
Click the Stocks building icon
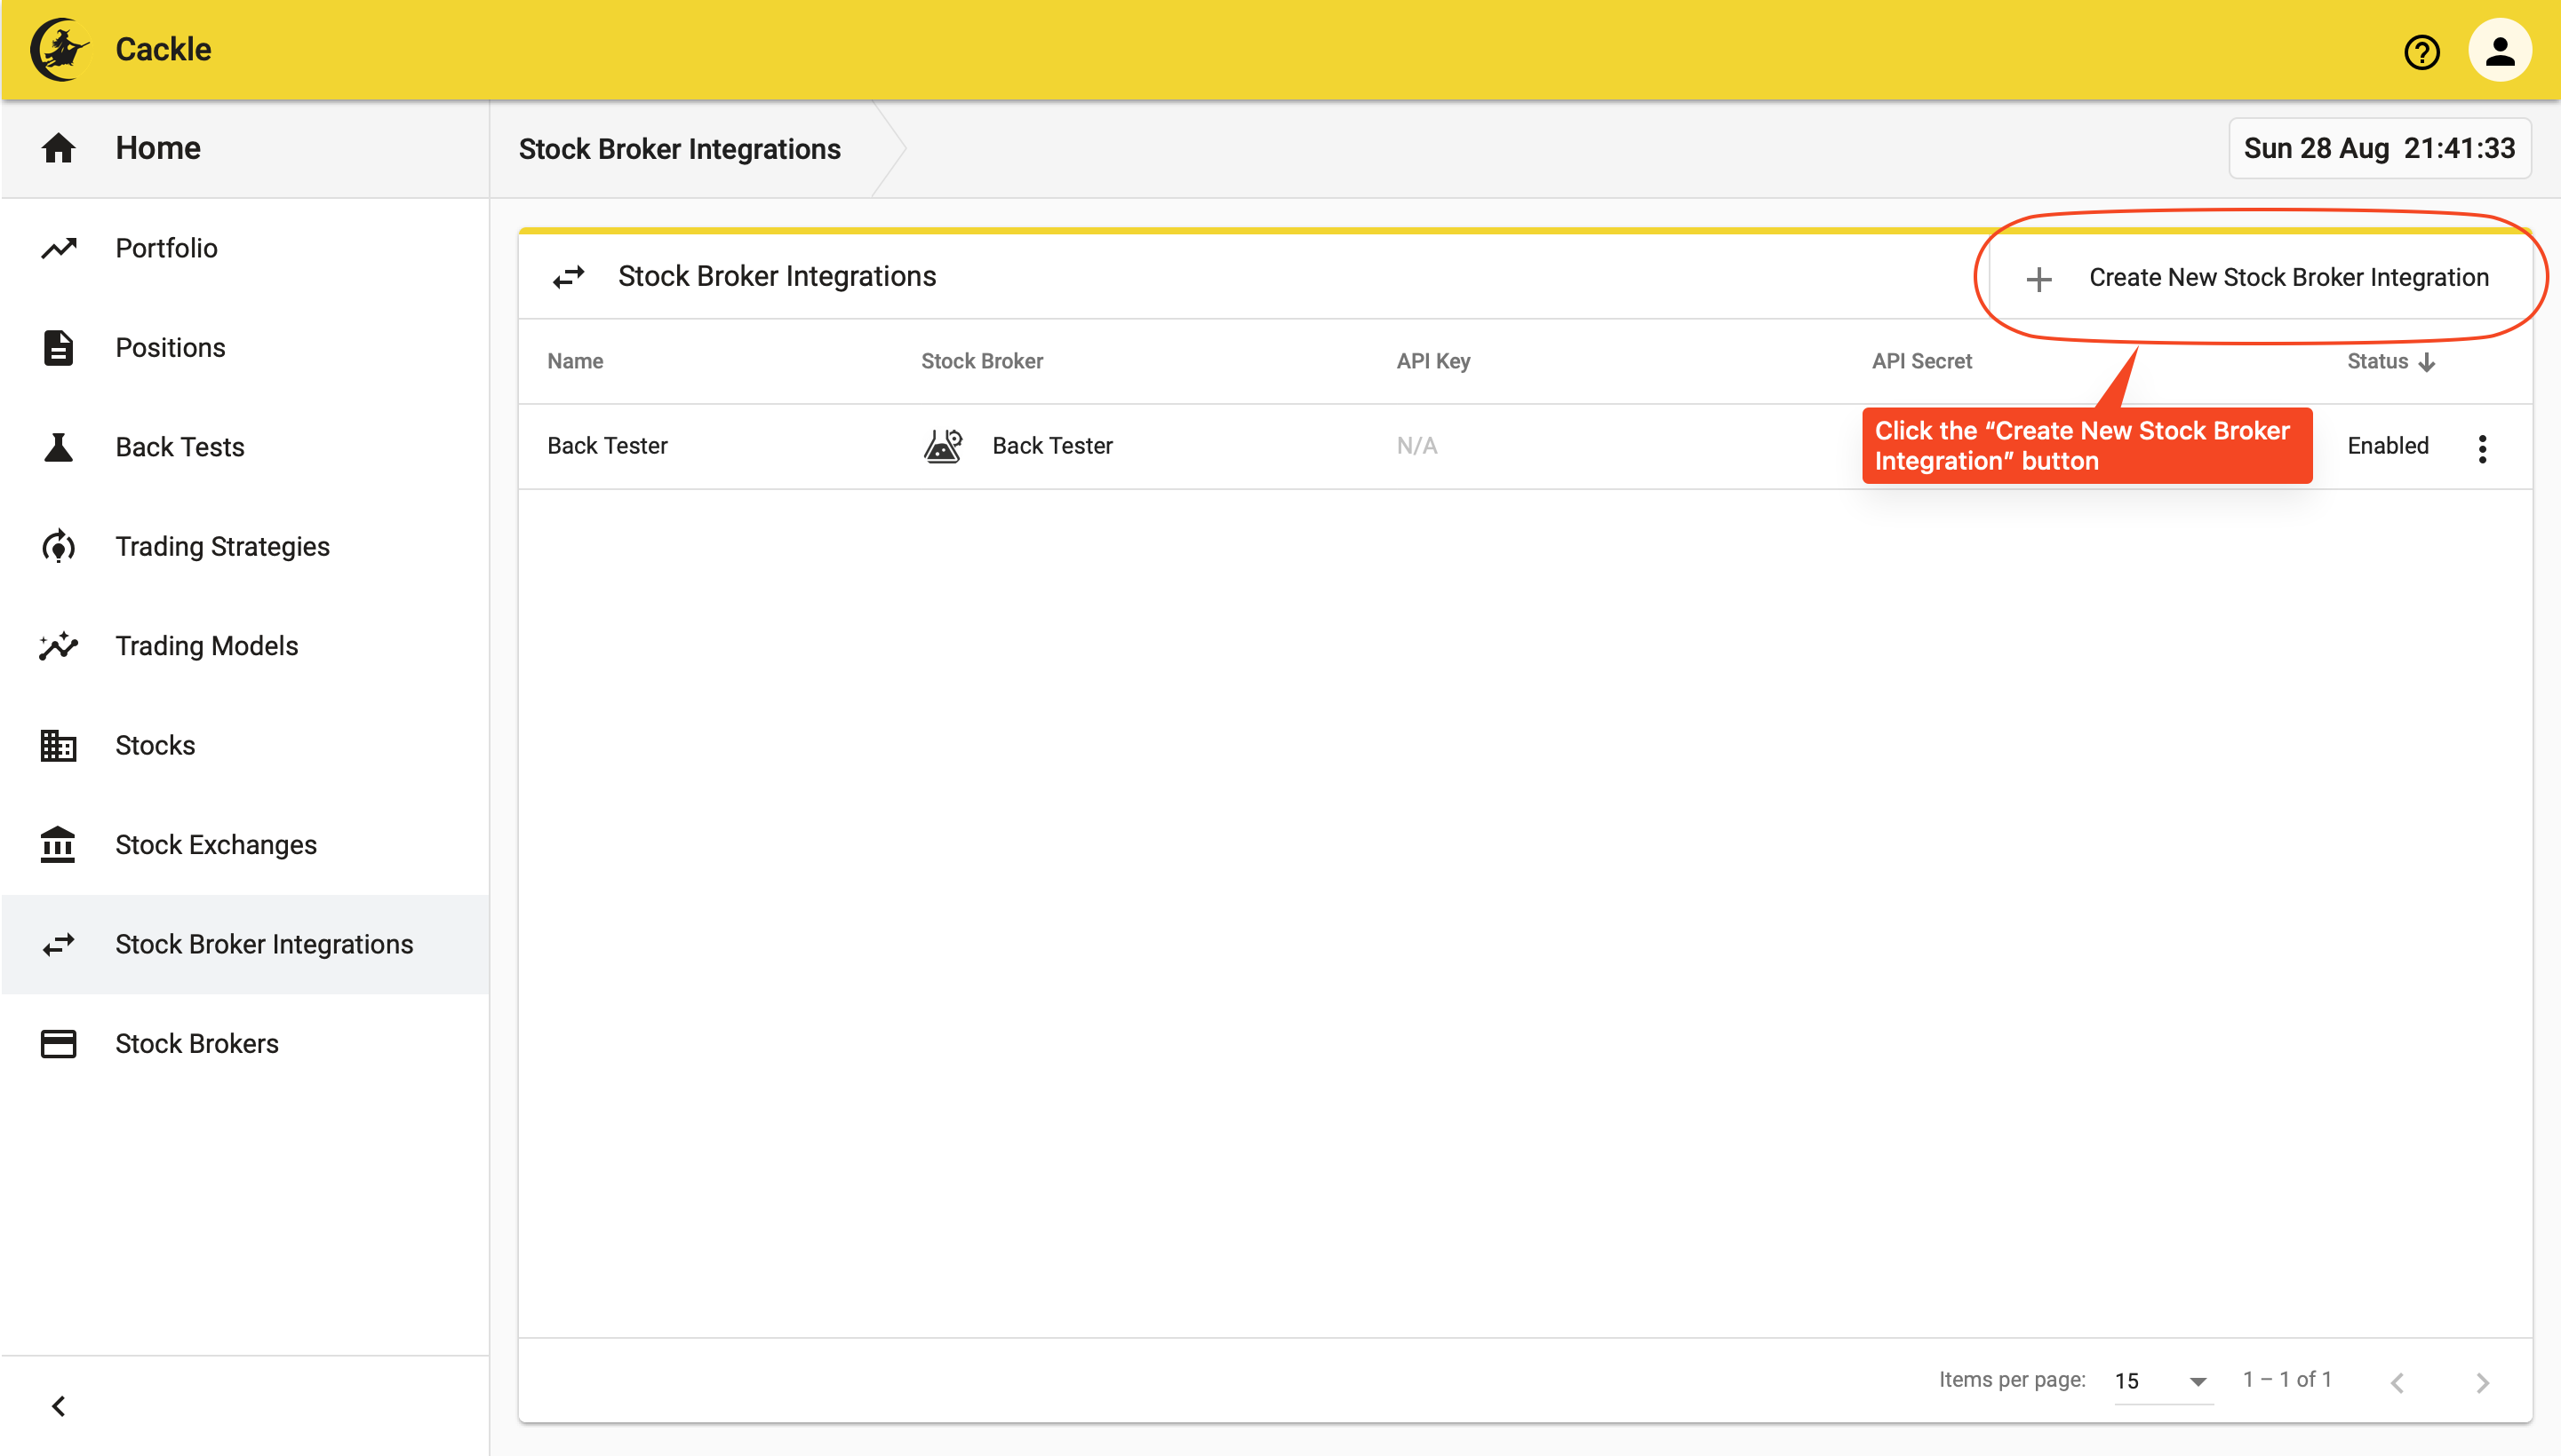[x=58, y=745]
